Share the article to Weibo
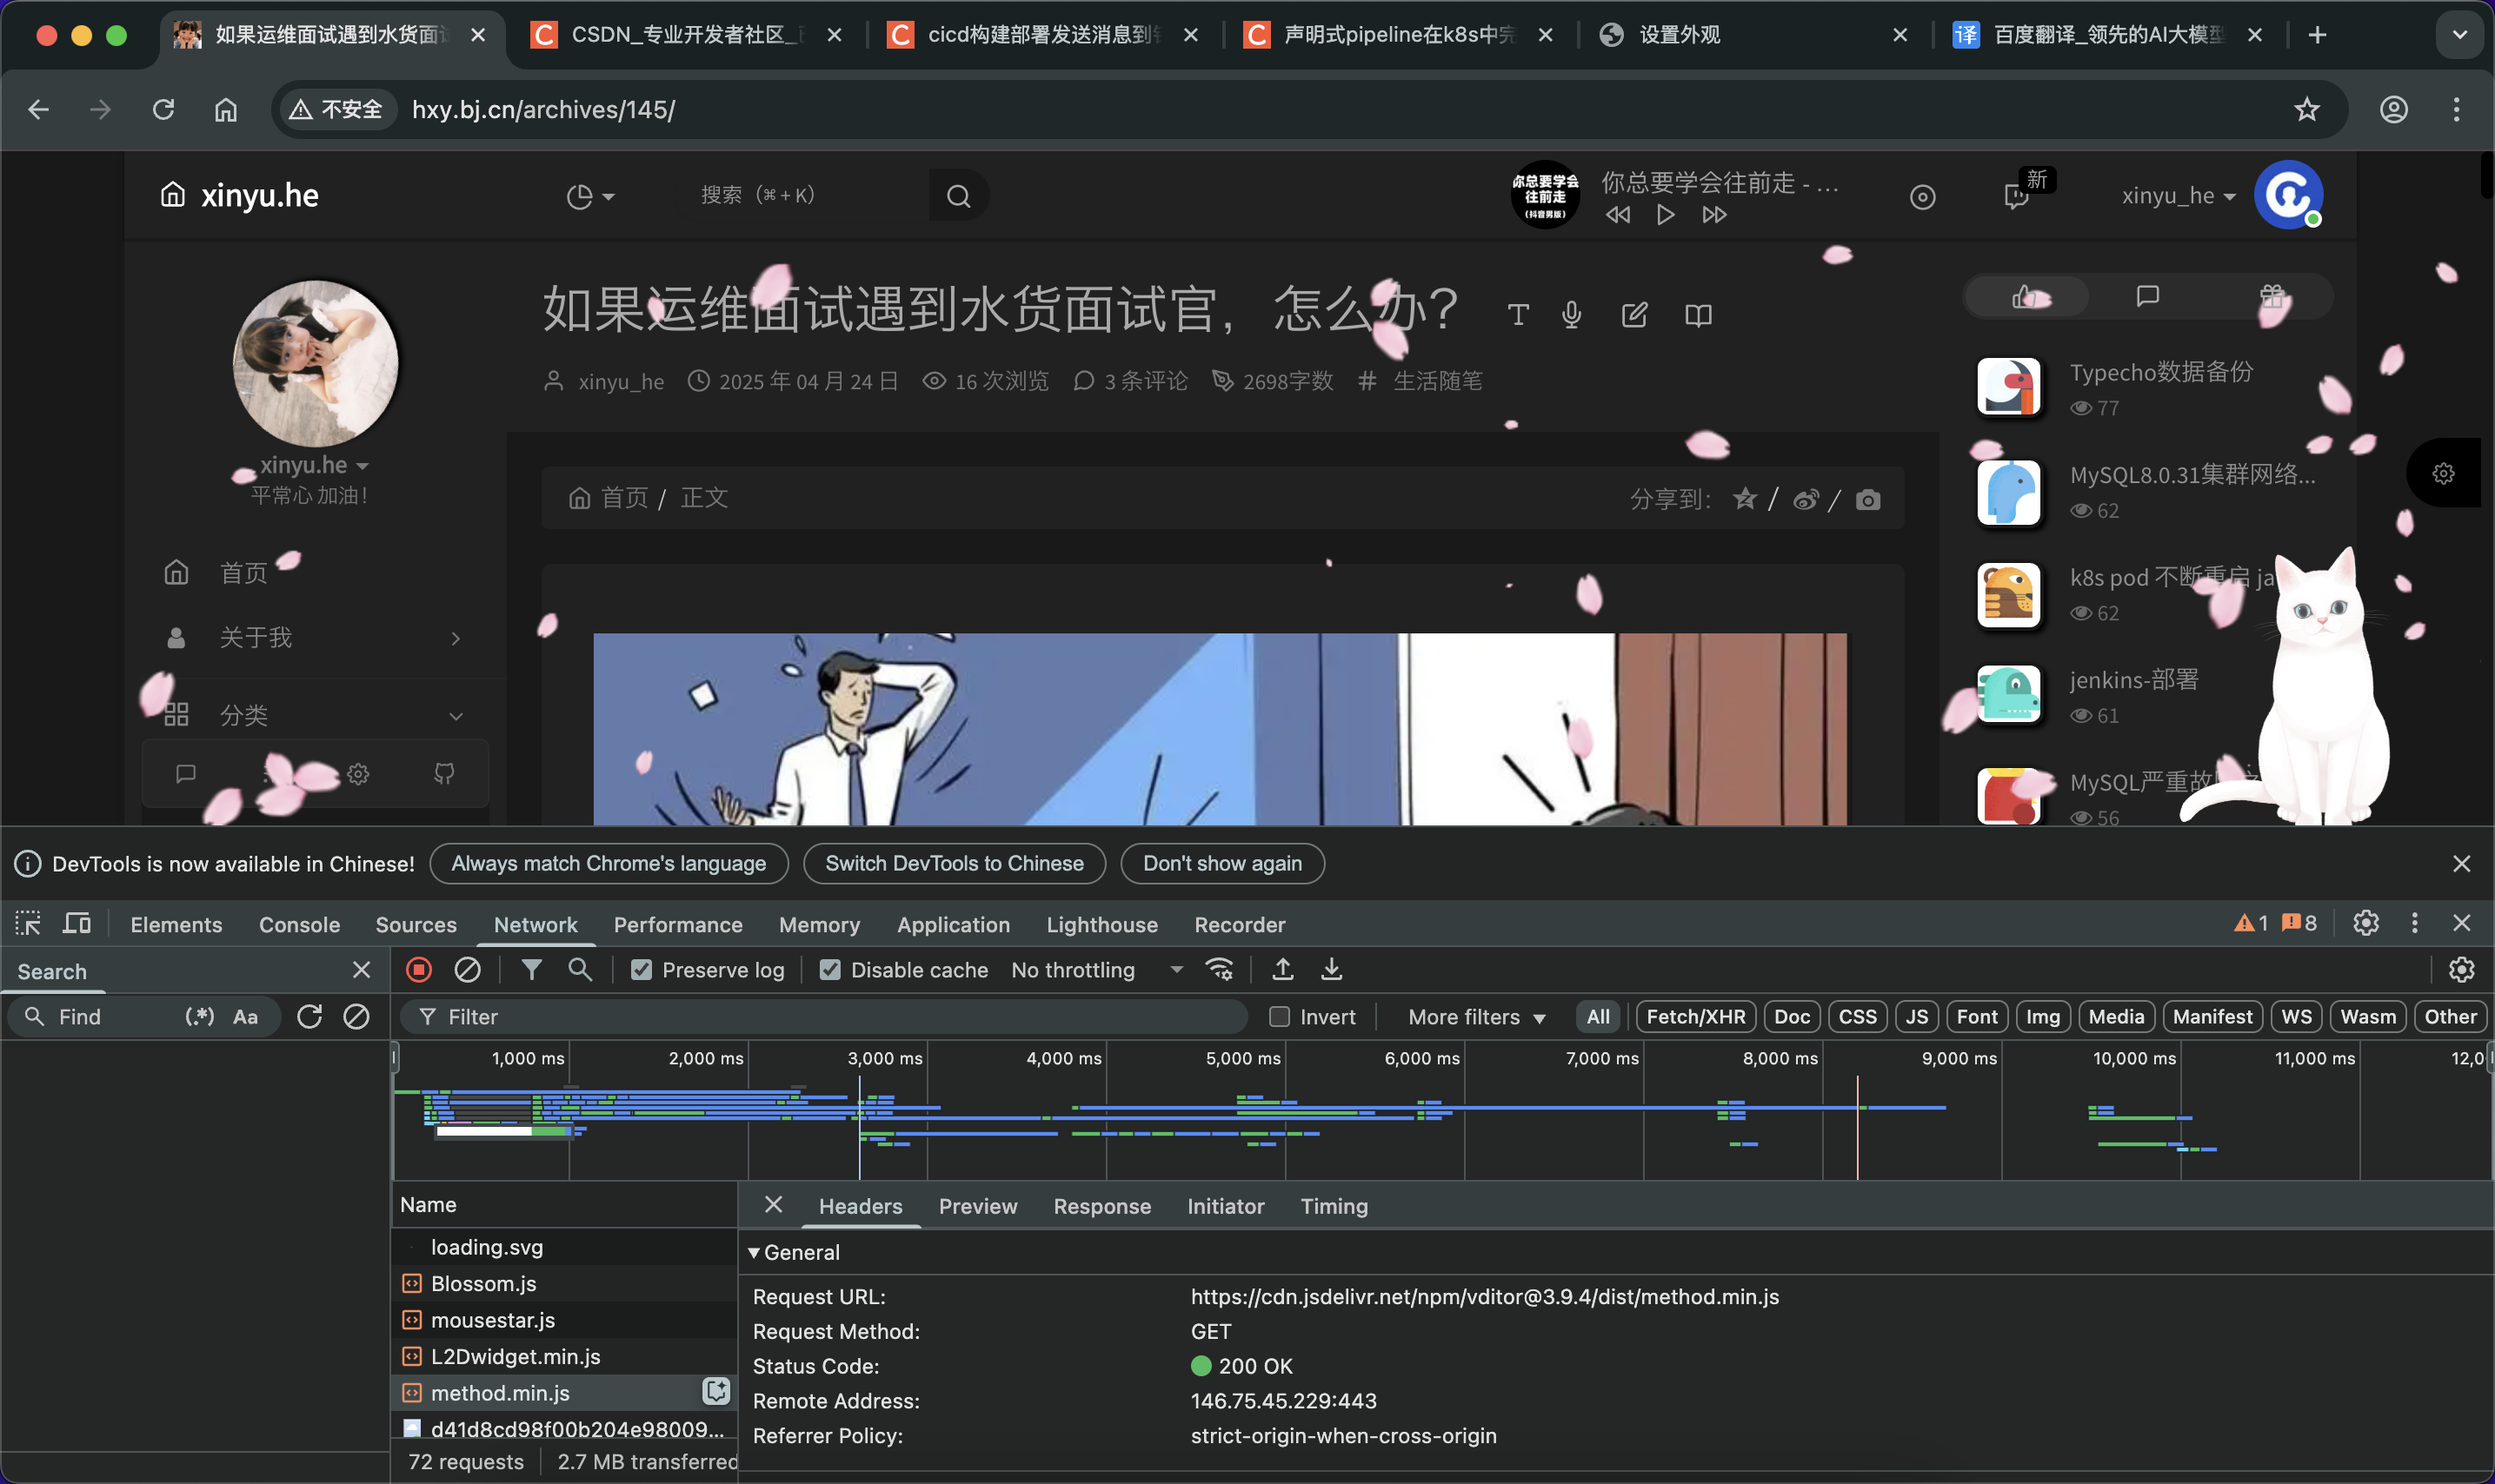The height and width of the screenshot is (1484, 2495). (x=1806, y=499)
